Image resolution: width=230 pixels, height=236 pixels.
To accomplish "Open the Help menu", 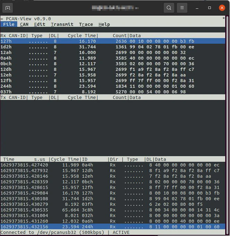I will point(104,24).
